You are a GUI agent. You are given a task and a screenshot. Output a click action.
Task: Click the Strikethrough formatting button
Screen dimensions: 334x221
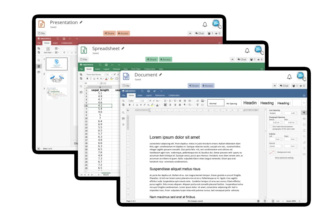[141, 105]
